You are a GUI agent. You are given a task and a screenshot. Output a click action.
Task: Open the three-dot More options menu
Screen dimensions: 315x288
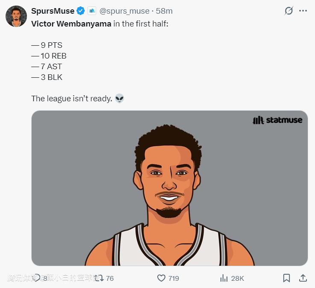click(303, 11)
